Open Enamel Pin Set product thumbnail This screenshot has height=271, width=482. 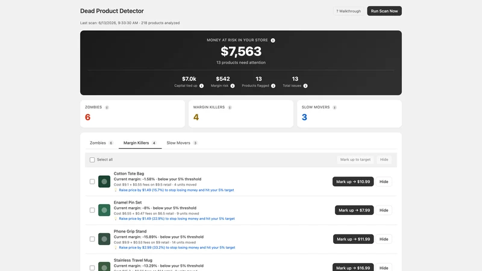click(104, 210)
